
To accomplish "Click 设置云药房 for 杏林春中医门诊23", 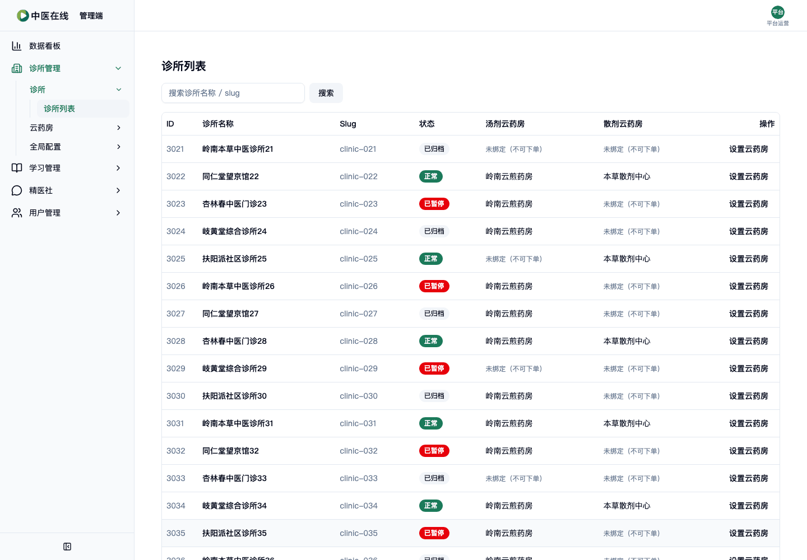I will [749, 204].
